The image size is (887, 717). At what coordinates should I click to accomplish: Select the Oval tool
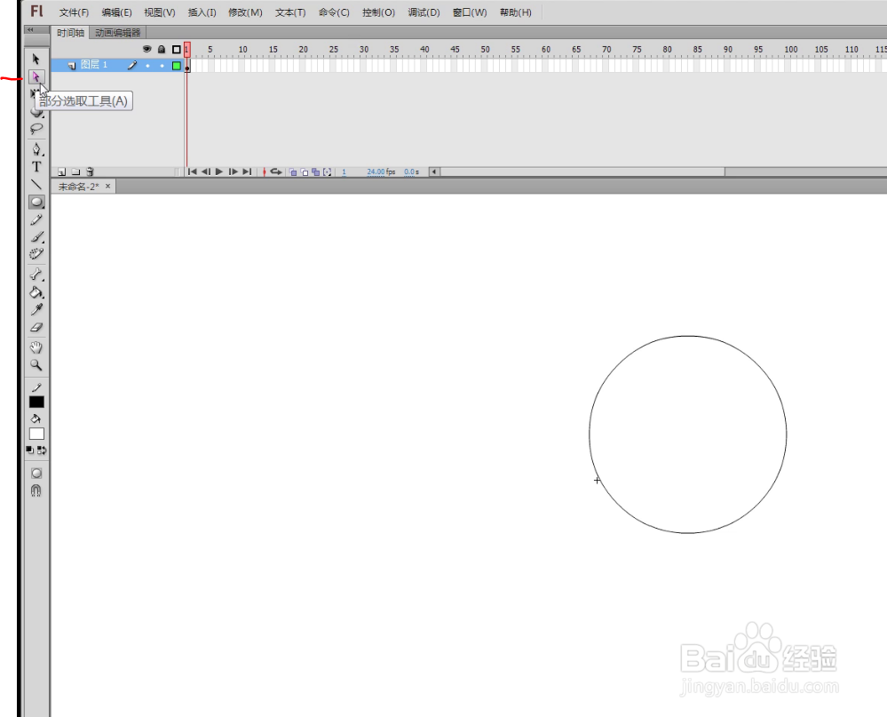coord(36,202)
